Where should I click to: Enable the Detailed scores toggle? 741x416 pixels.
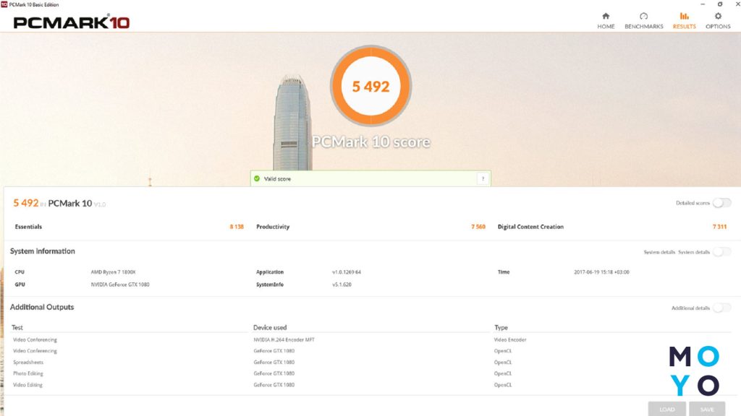point(721,203)
